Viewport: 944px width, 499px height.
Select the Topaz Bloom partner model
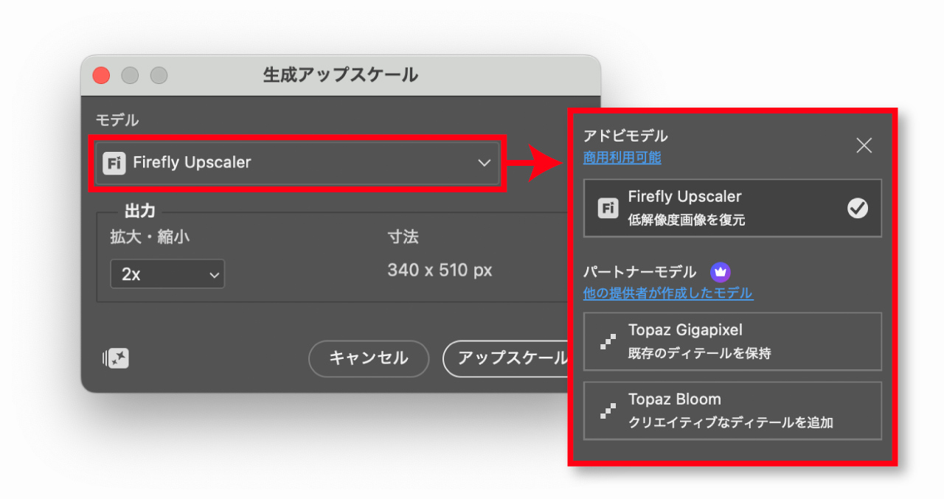732,410
